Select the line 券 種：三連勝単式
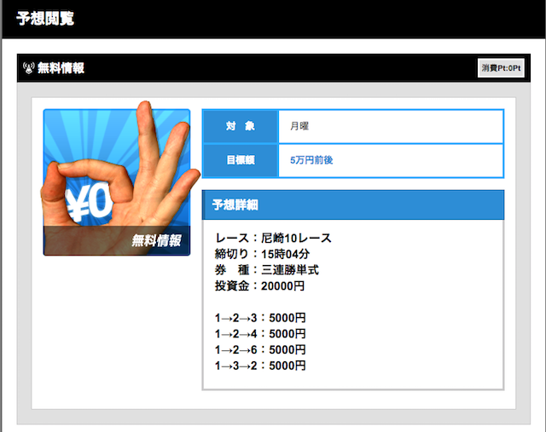546x432 pixels. (x=267, y=270)
